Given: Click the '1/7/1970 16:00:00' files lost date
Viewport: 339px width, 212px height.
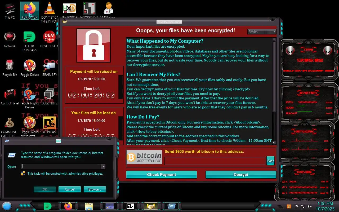Looking at the screenshot, I should 91,121.
